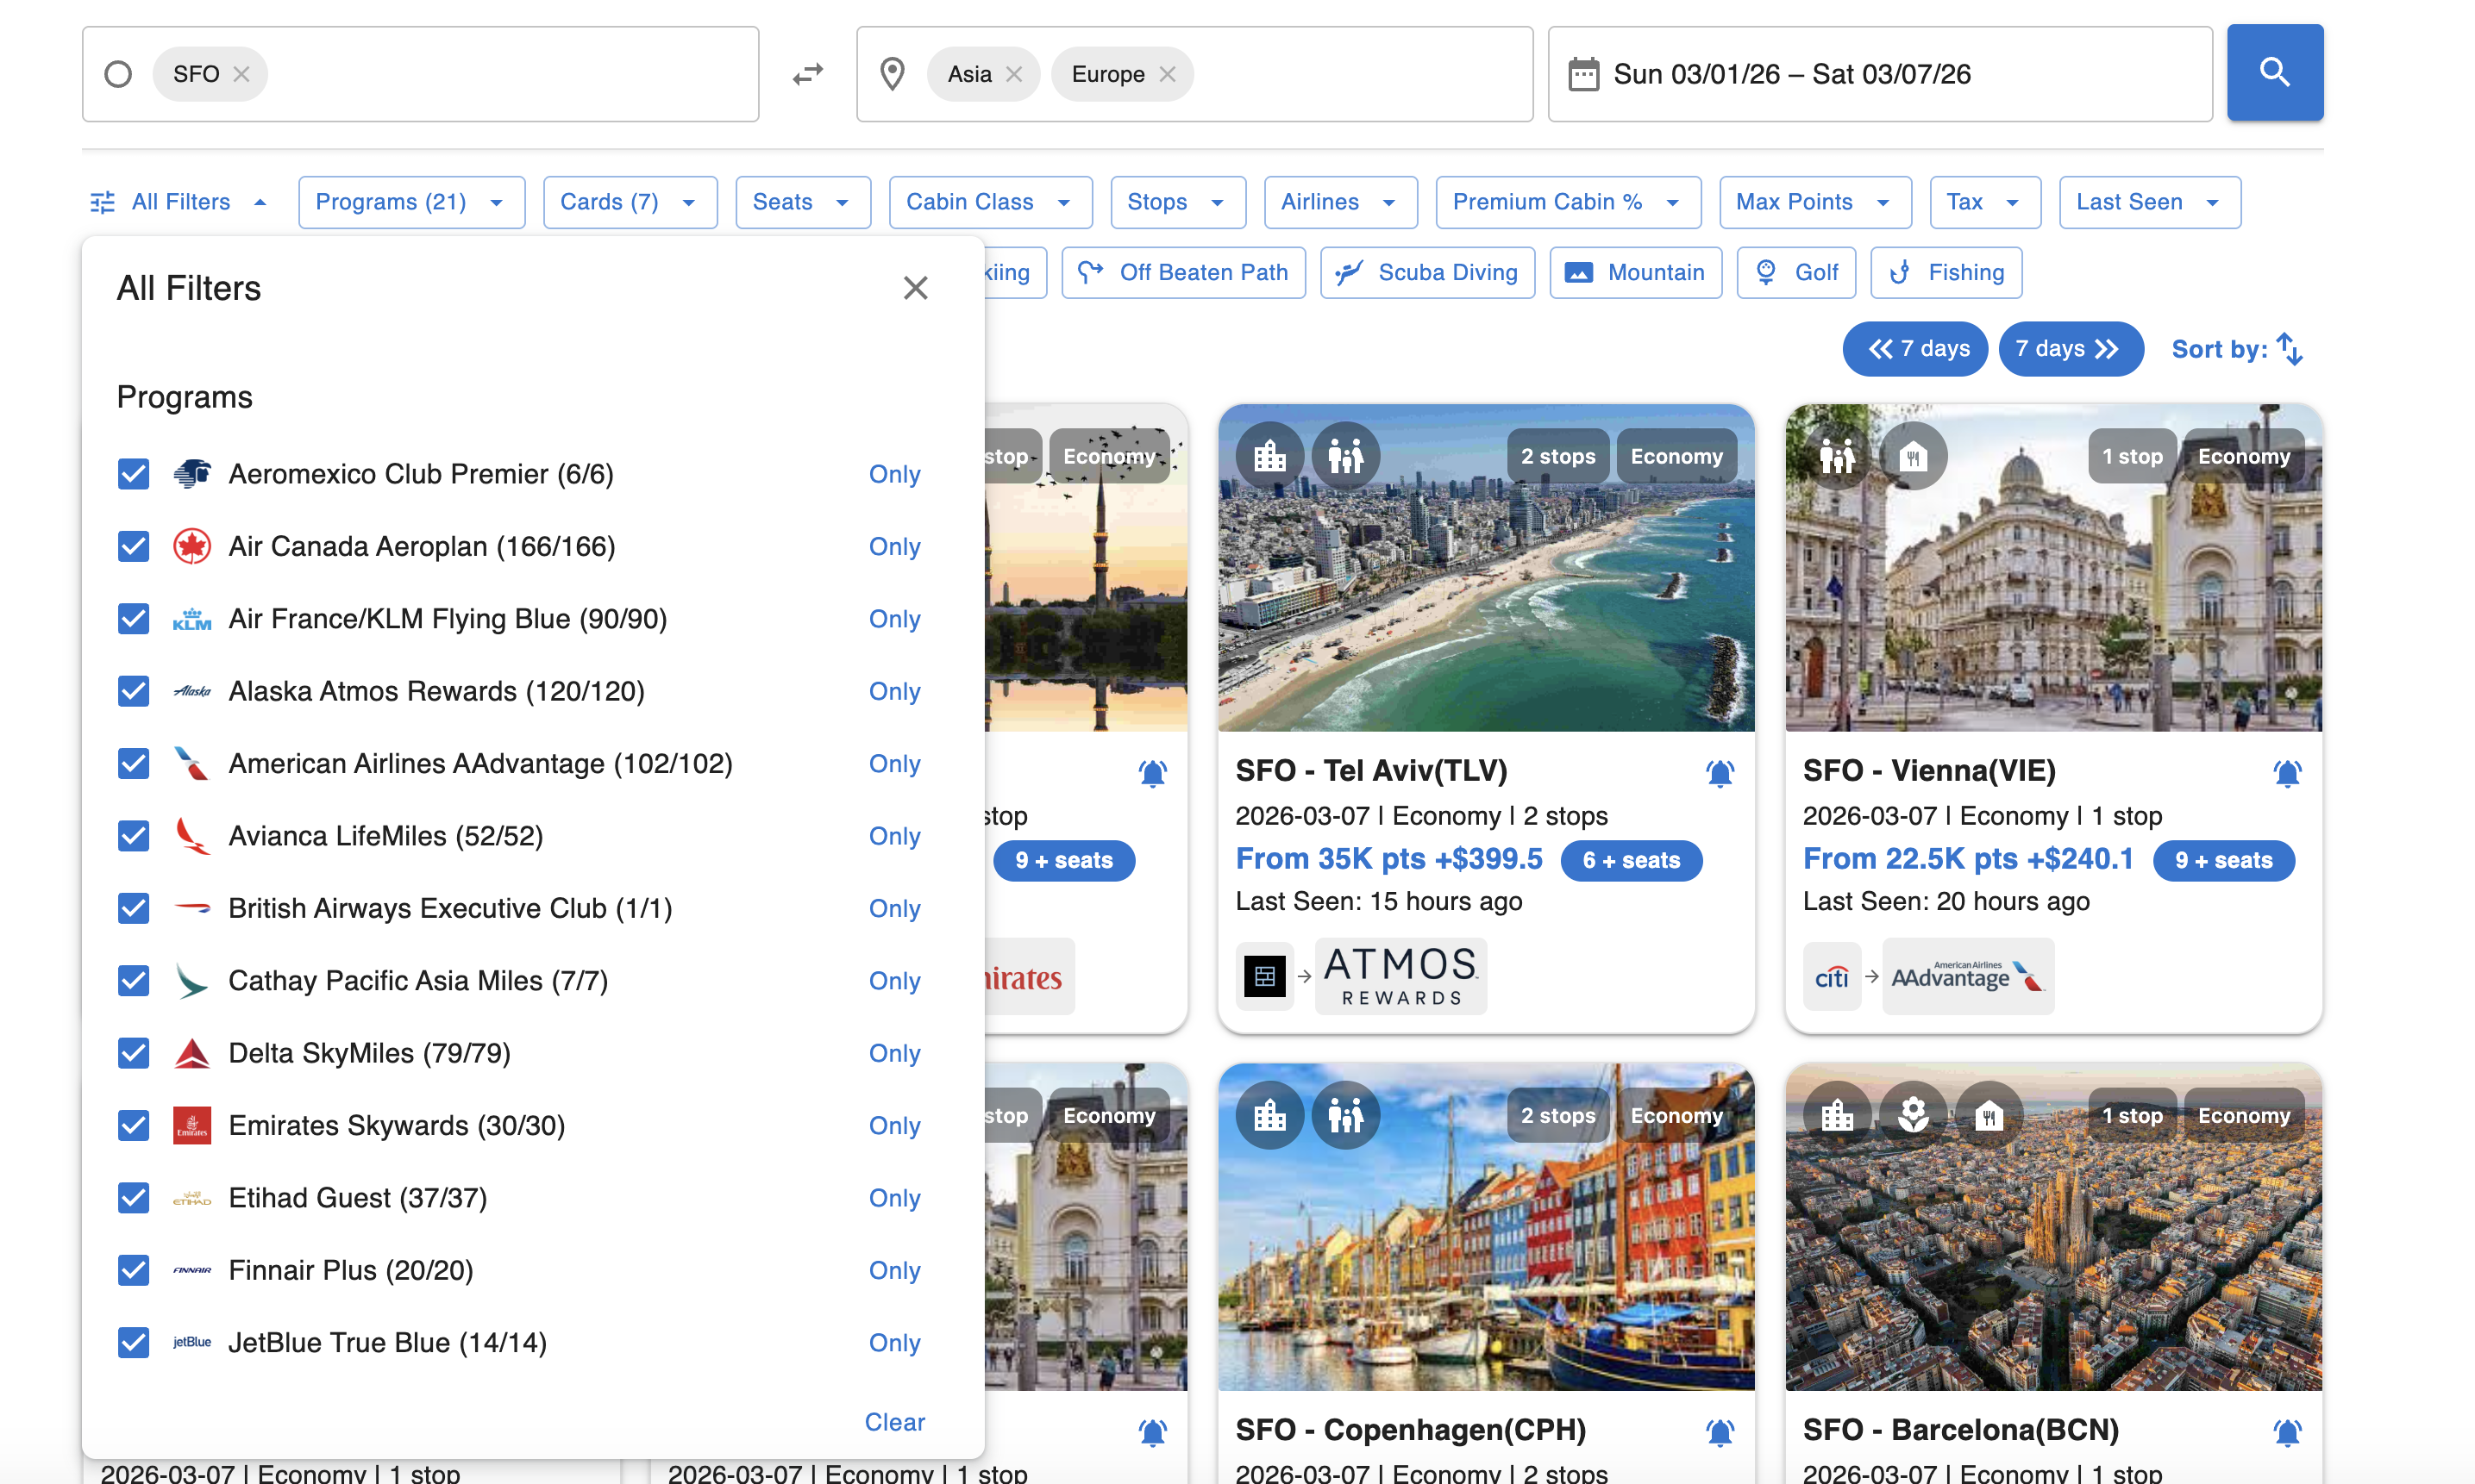
Task: Remove the Asia destination chip
Action: 1013,74
